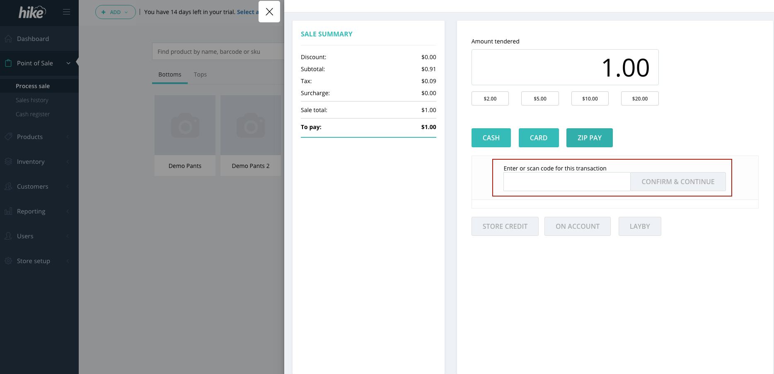Click the product search field
Image resolution: width=774 pixels, height=374 pixels.
click(218, 51)
